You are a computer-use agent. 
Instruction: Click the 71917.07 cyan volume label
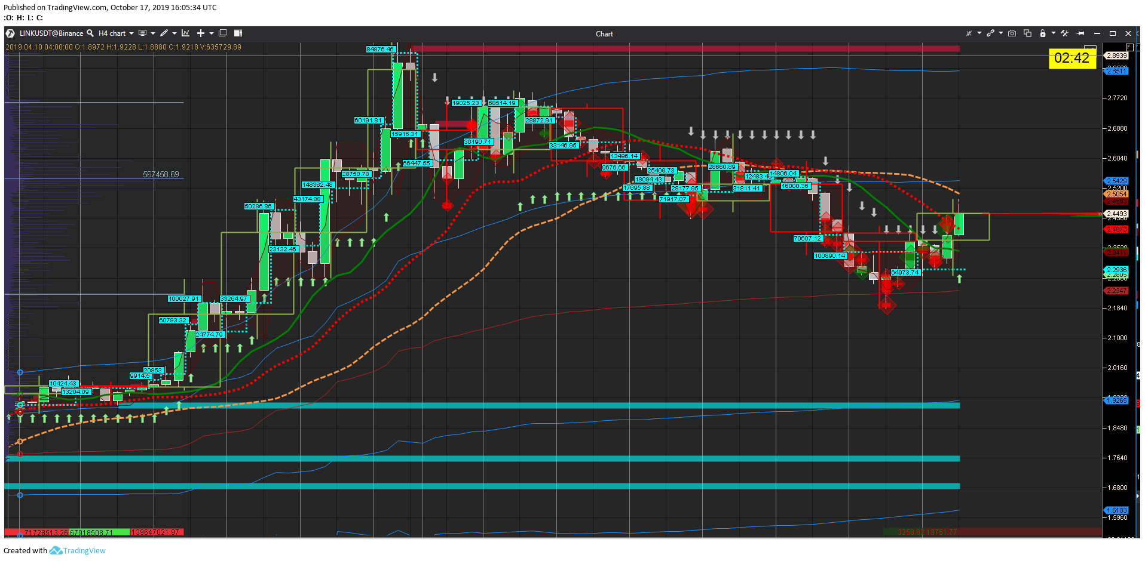673,199
